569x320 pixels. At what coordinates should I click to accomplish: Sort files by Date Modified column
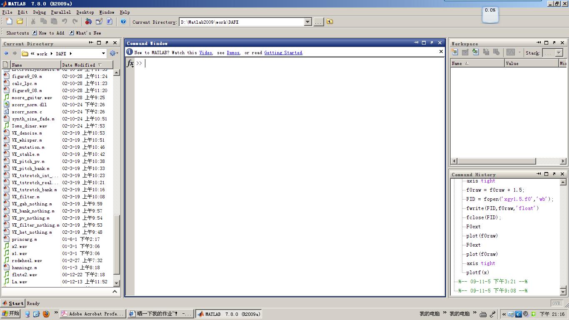click(87, 65)
